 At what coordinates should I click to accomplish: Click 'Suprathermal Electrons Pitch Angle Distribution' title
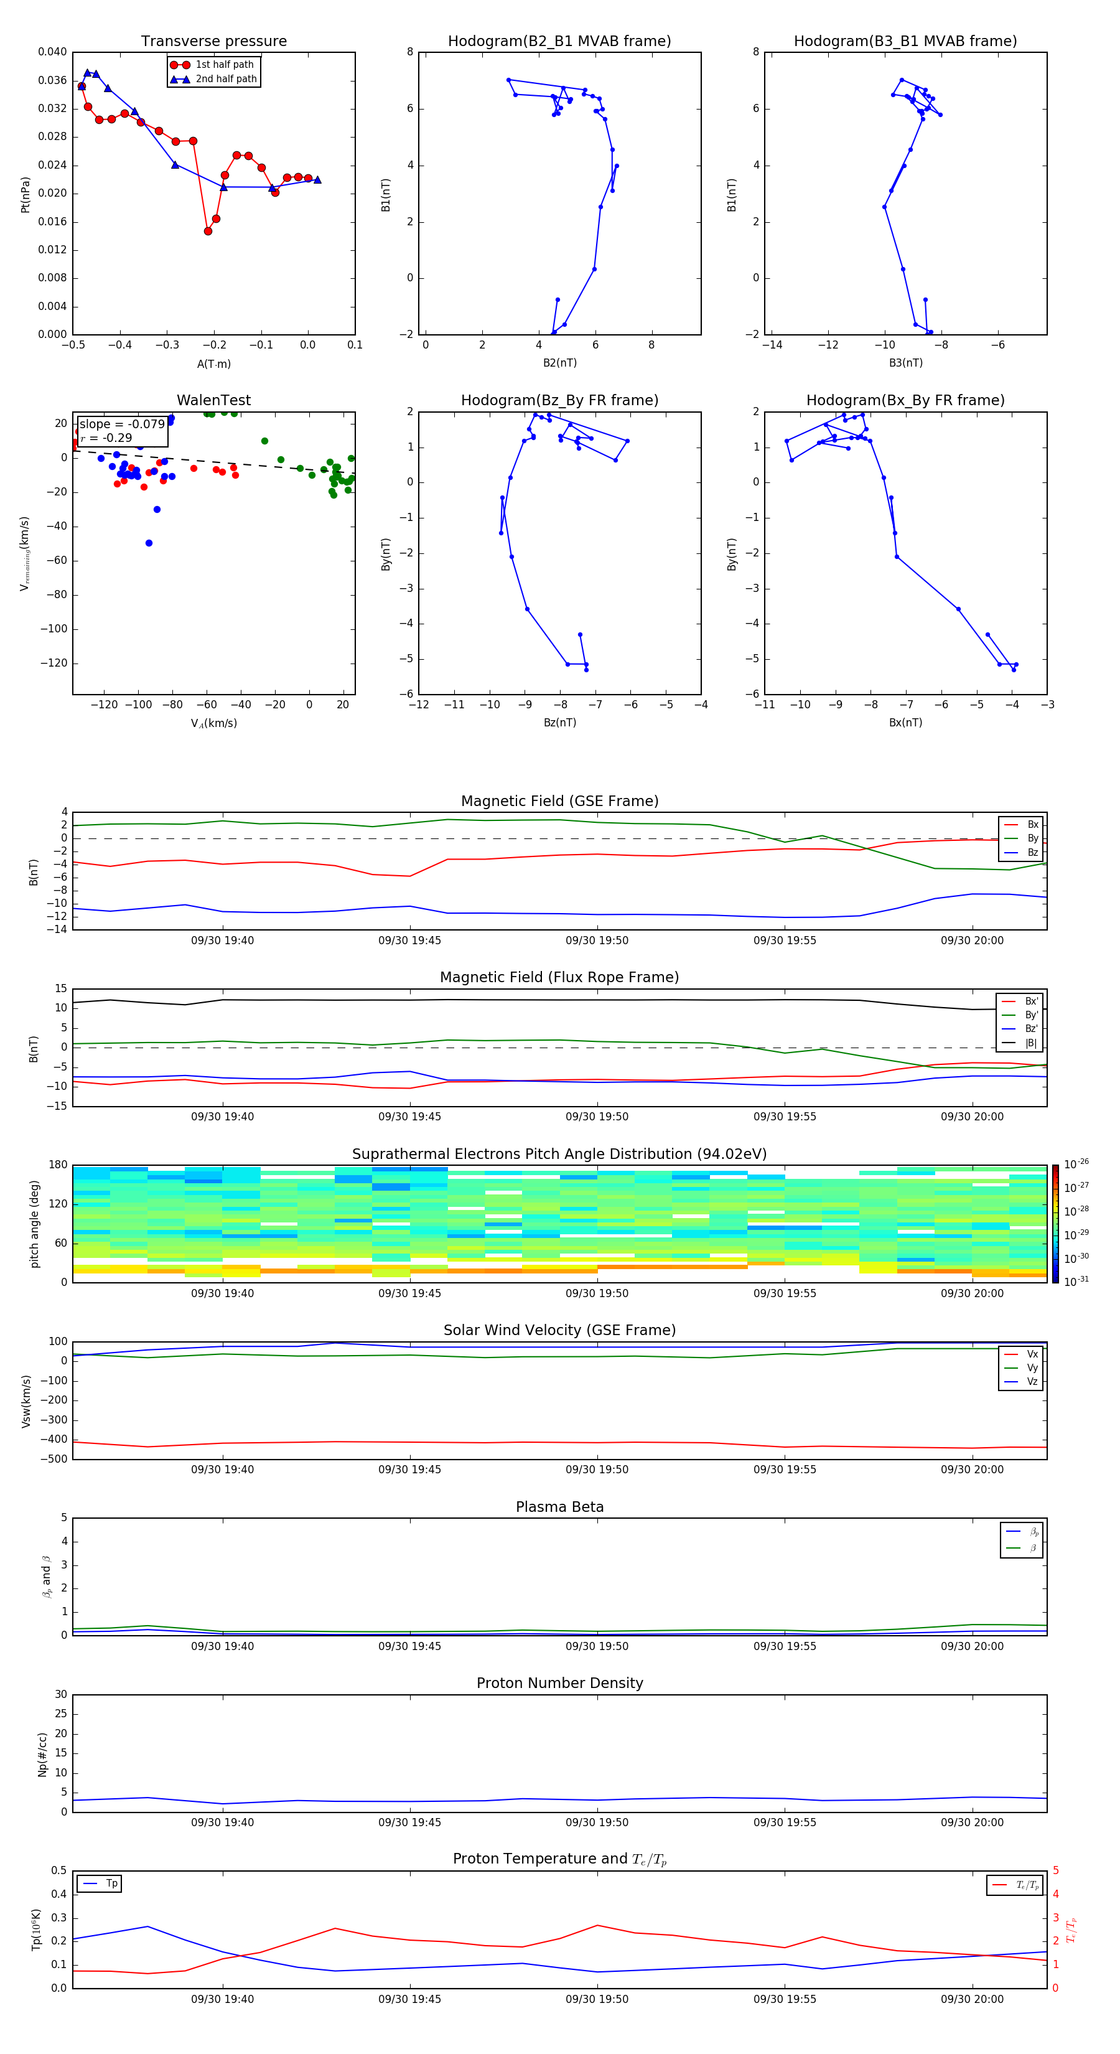(x=559, y=1155)
